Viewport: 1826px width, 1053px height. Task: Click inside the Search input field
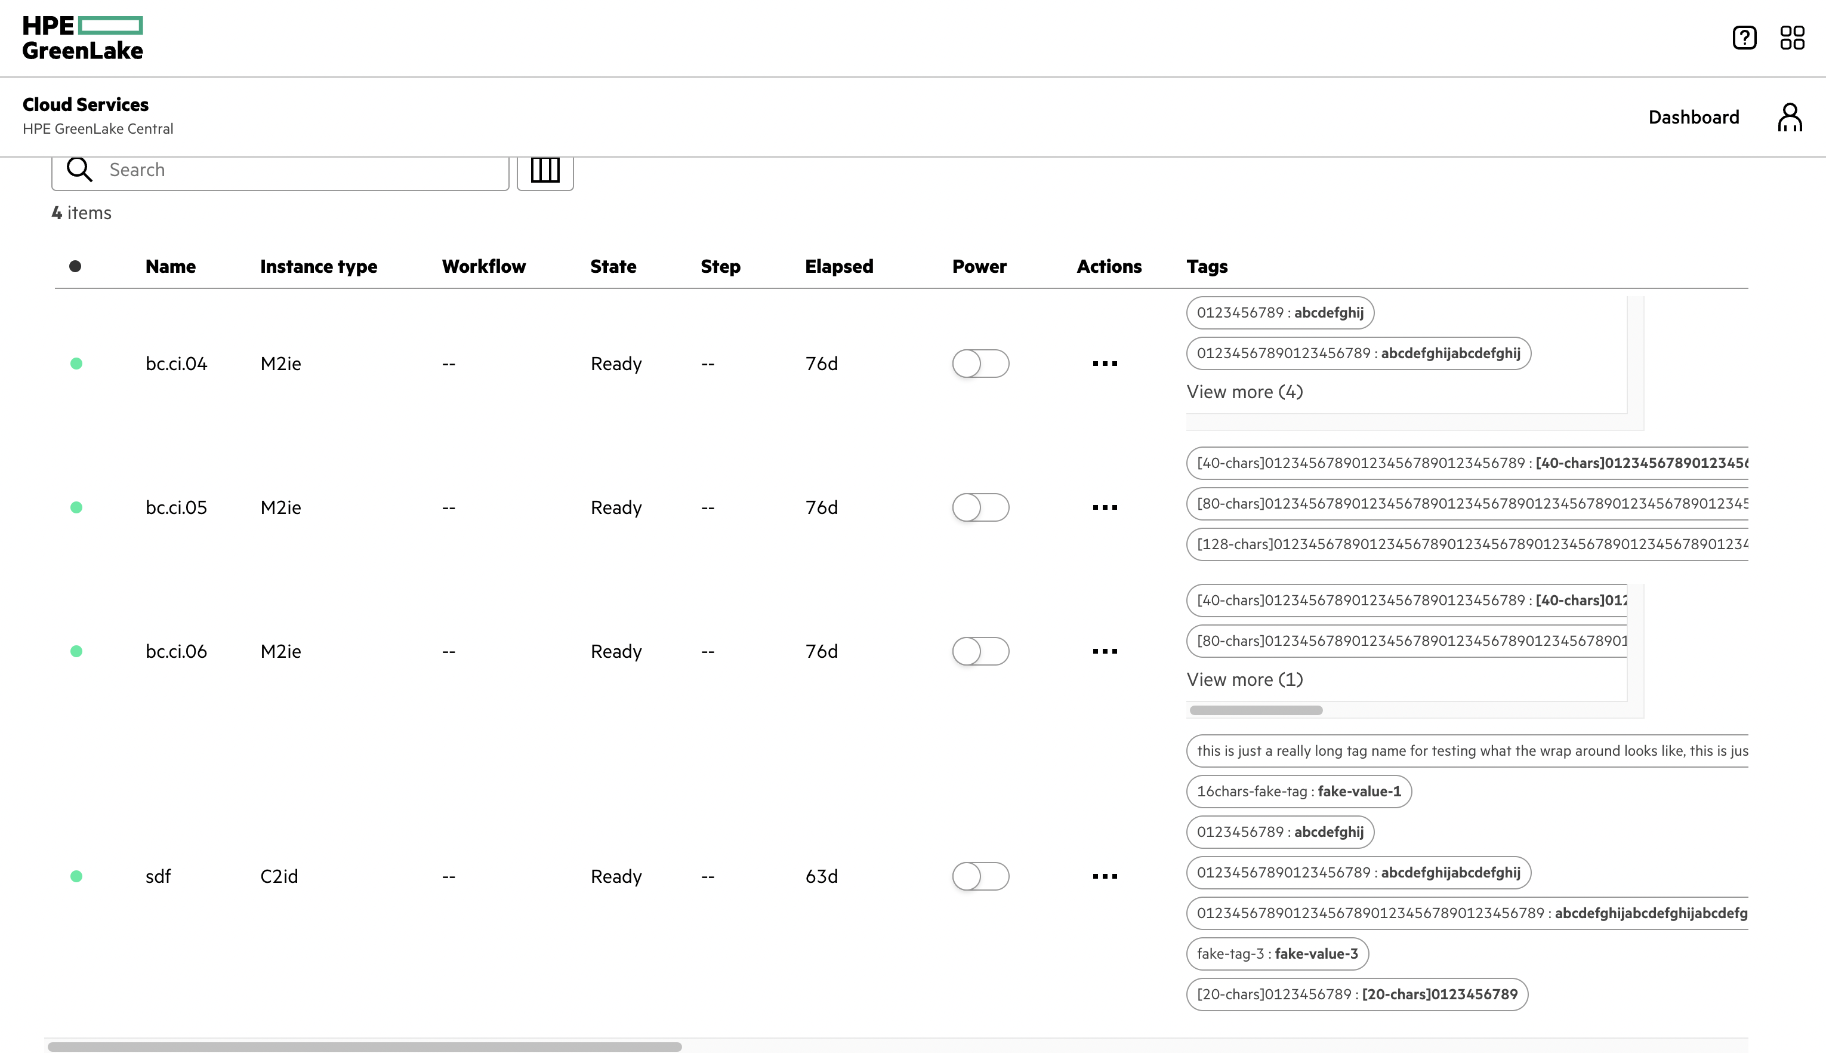pos(289,170)
